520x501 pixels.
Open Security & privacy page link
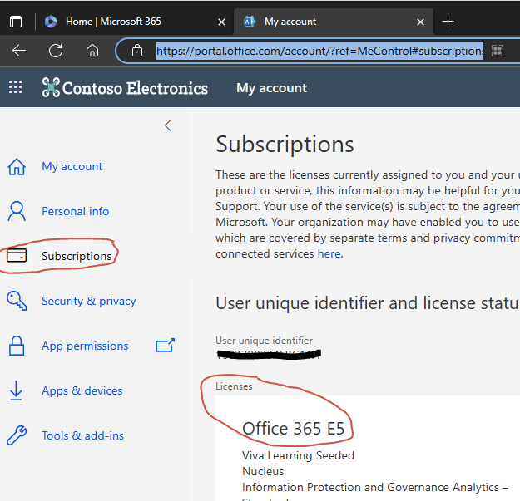[88, 301]
